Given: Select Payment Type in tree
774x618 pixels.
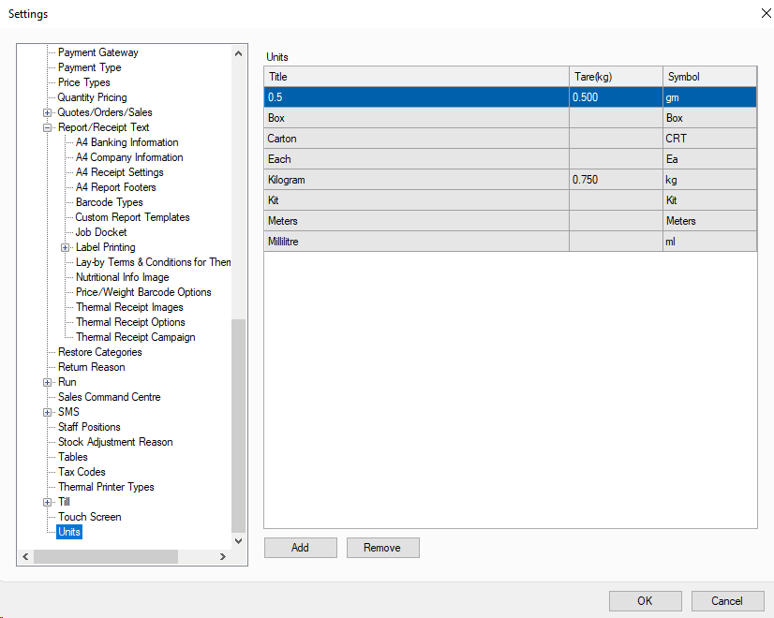Looking at the screenshot, I should click(x=89, y=67).
